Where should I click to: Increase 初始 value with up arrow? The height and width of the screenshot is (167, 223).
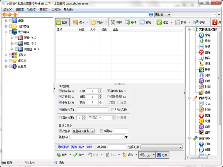pyautogui.click(x=101, y=90)
